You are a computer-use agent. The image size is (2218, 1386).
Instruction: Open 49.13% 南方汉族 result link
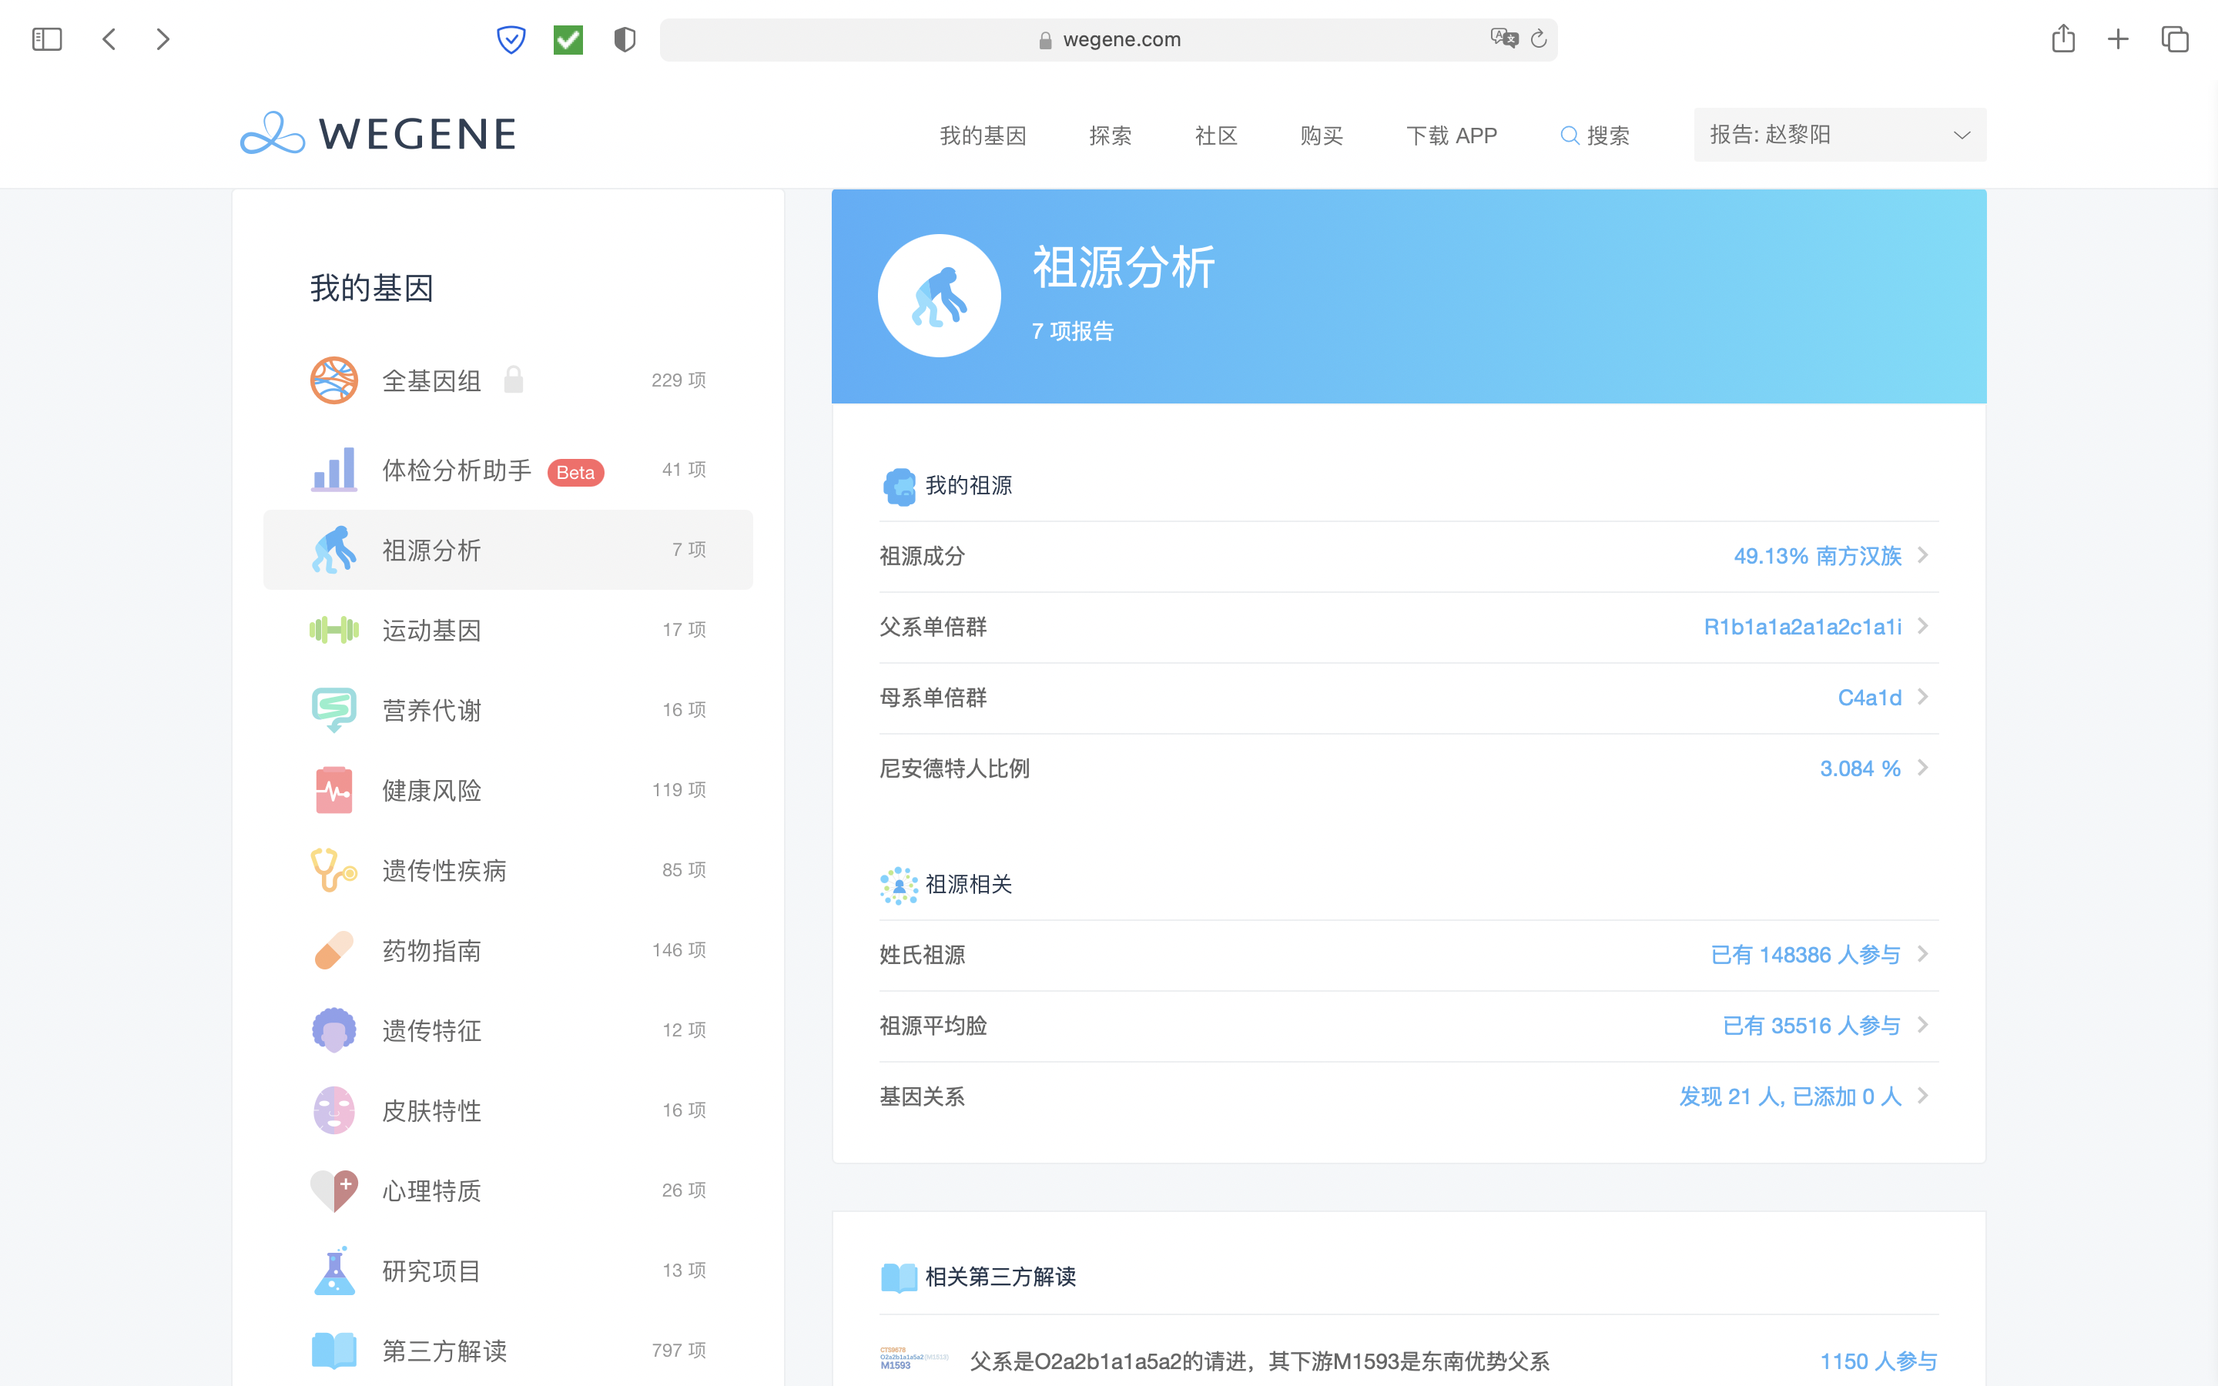[x=1818, y=555]
